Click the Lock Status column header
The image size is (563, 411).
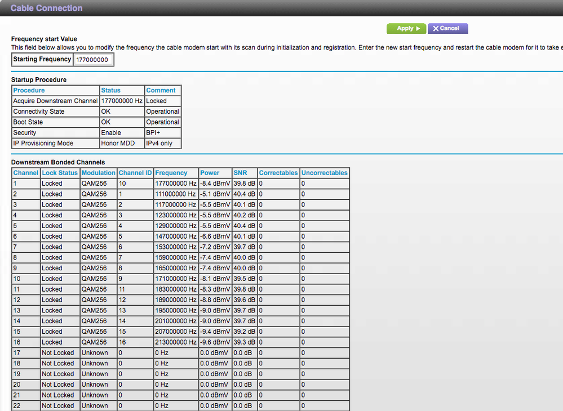60,173
